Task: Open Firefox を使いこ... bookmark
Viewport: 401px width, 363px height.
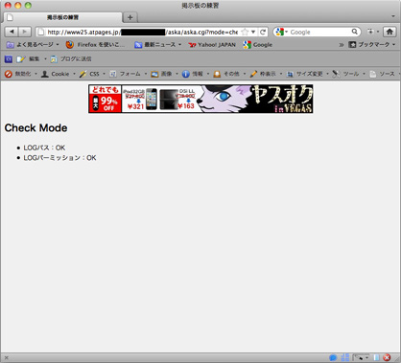Action: click(x=95, y=45)
